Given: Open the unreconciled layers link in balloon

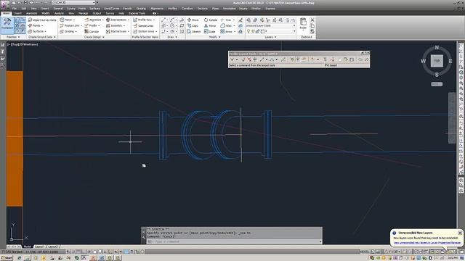Looking at the screenshot, I should (x=427, y=242).
